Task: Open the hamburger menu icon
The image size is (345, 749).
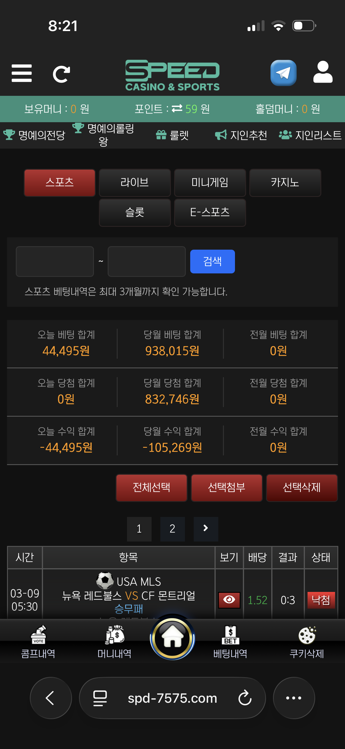Action: click(x=22, y=73)
